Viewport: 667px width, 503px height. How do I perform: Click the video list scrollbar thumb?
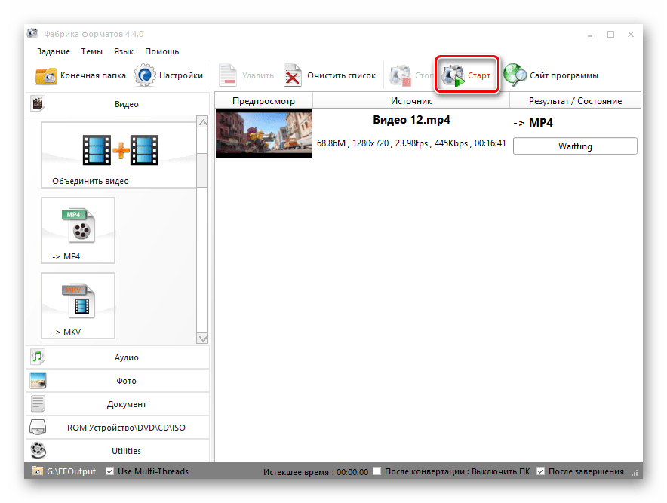pyautogui.click(x=203, y=170)
